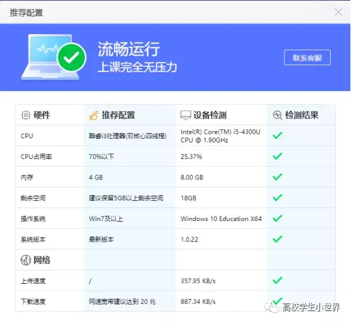
Task: Click the green checkmark in the CPU row
Action: pos(278,136)
